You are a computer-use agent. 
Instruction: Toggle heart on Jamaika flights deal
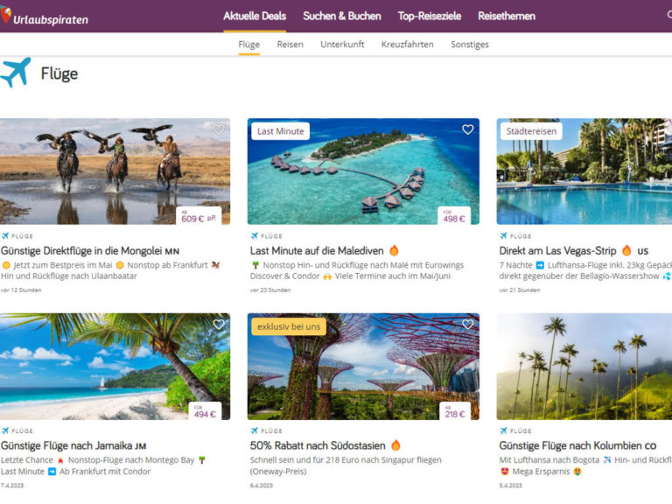click(219, 325)
